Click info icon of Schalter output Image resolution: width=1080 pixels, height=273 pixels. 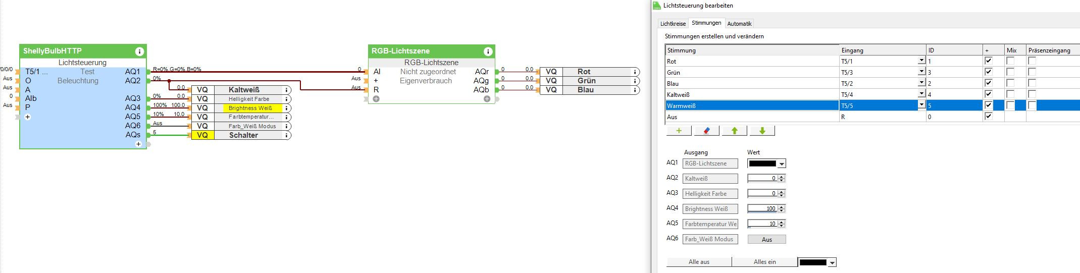click(x=286, y=135)
